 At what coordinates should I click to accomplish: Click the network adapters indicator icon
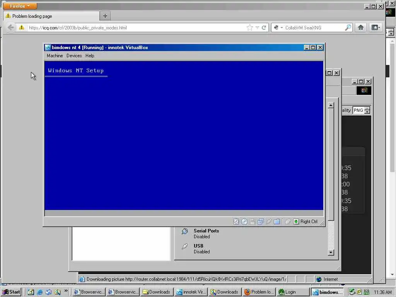pyautogui.click(x=260, y=222)
